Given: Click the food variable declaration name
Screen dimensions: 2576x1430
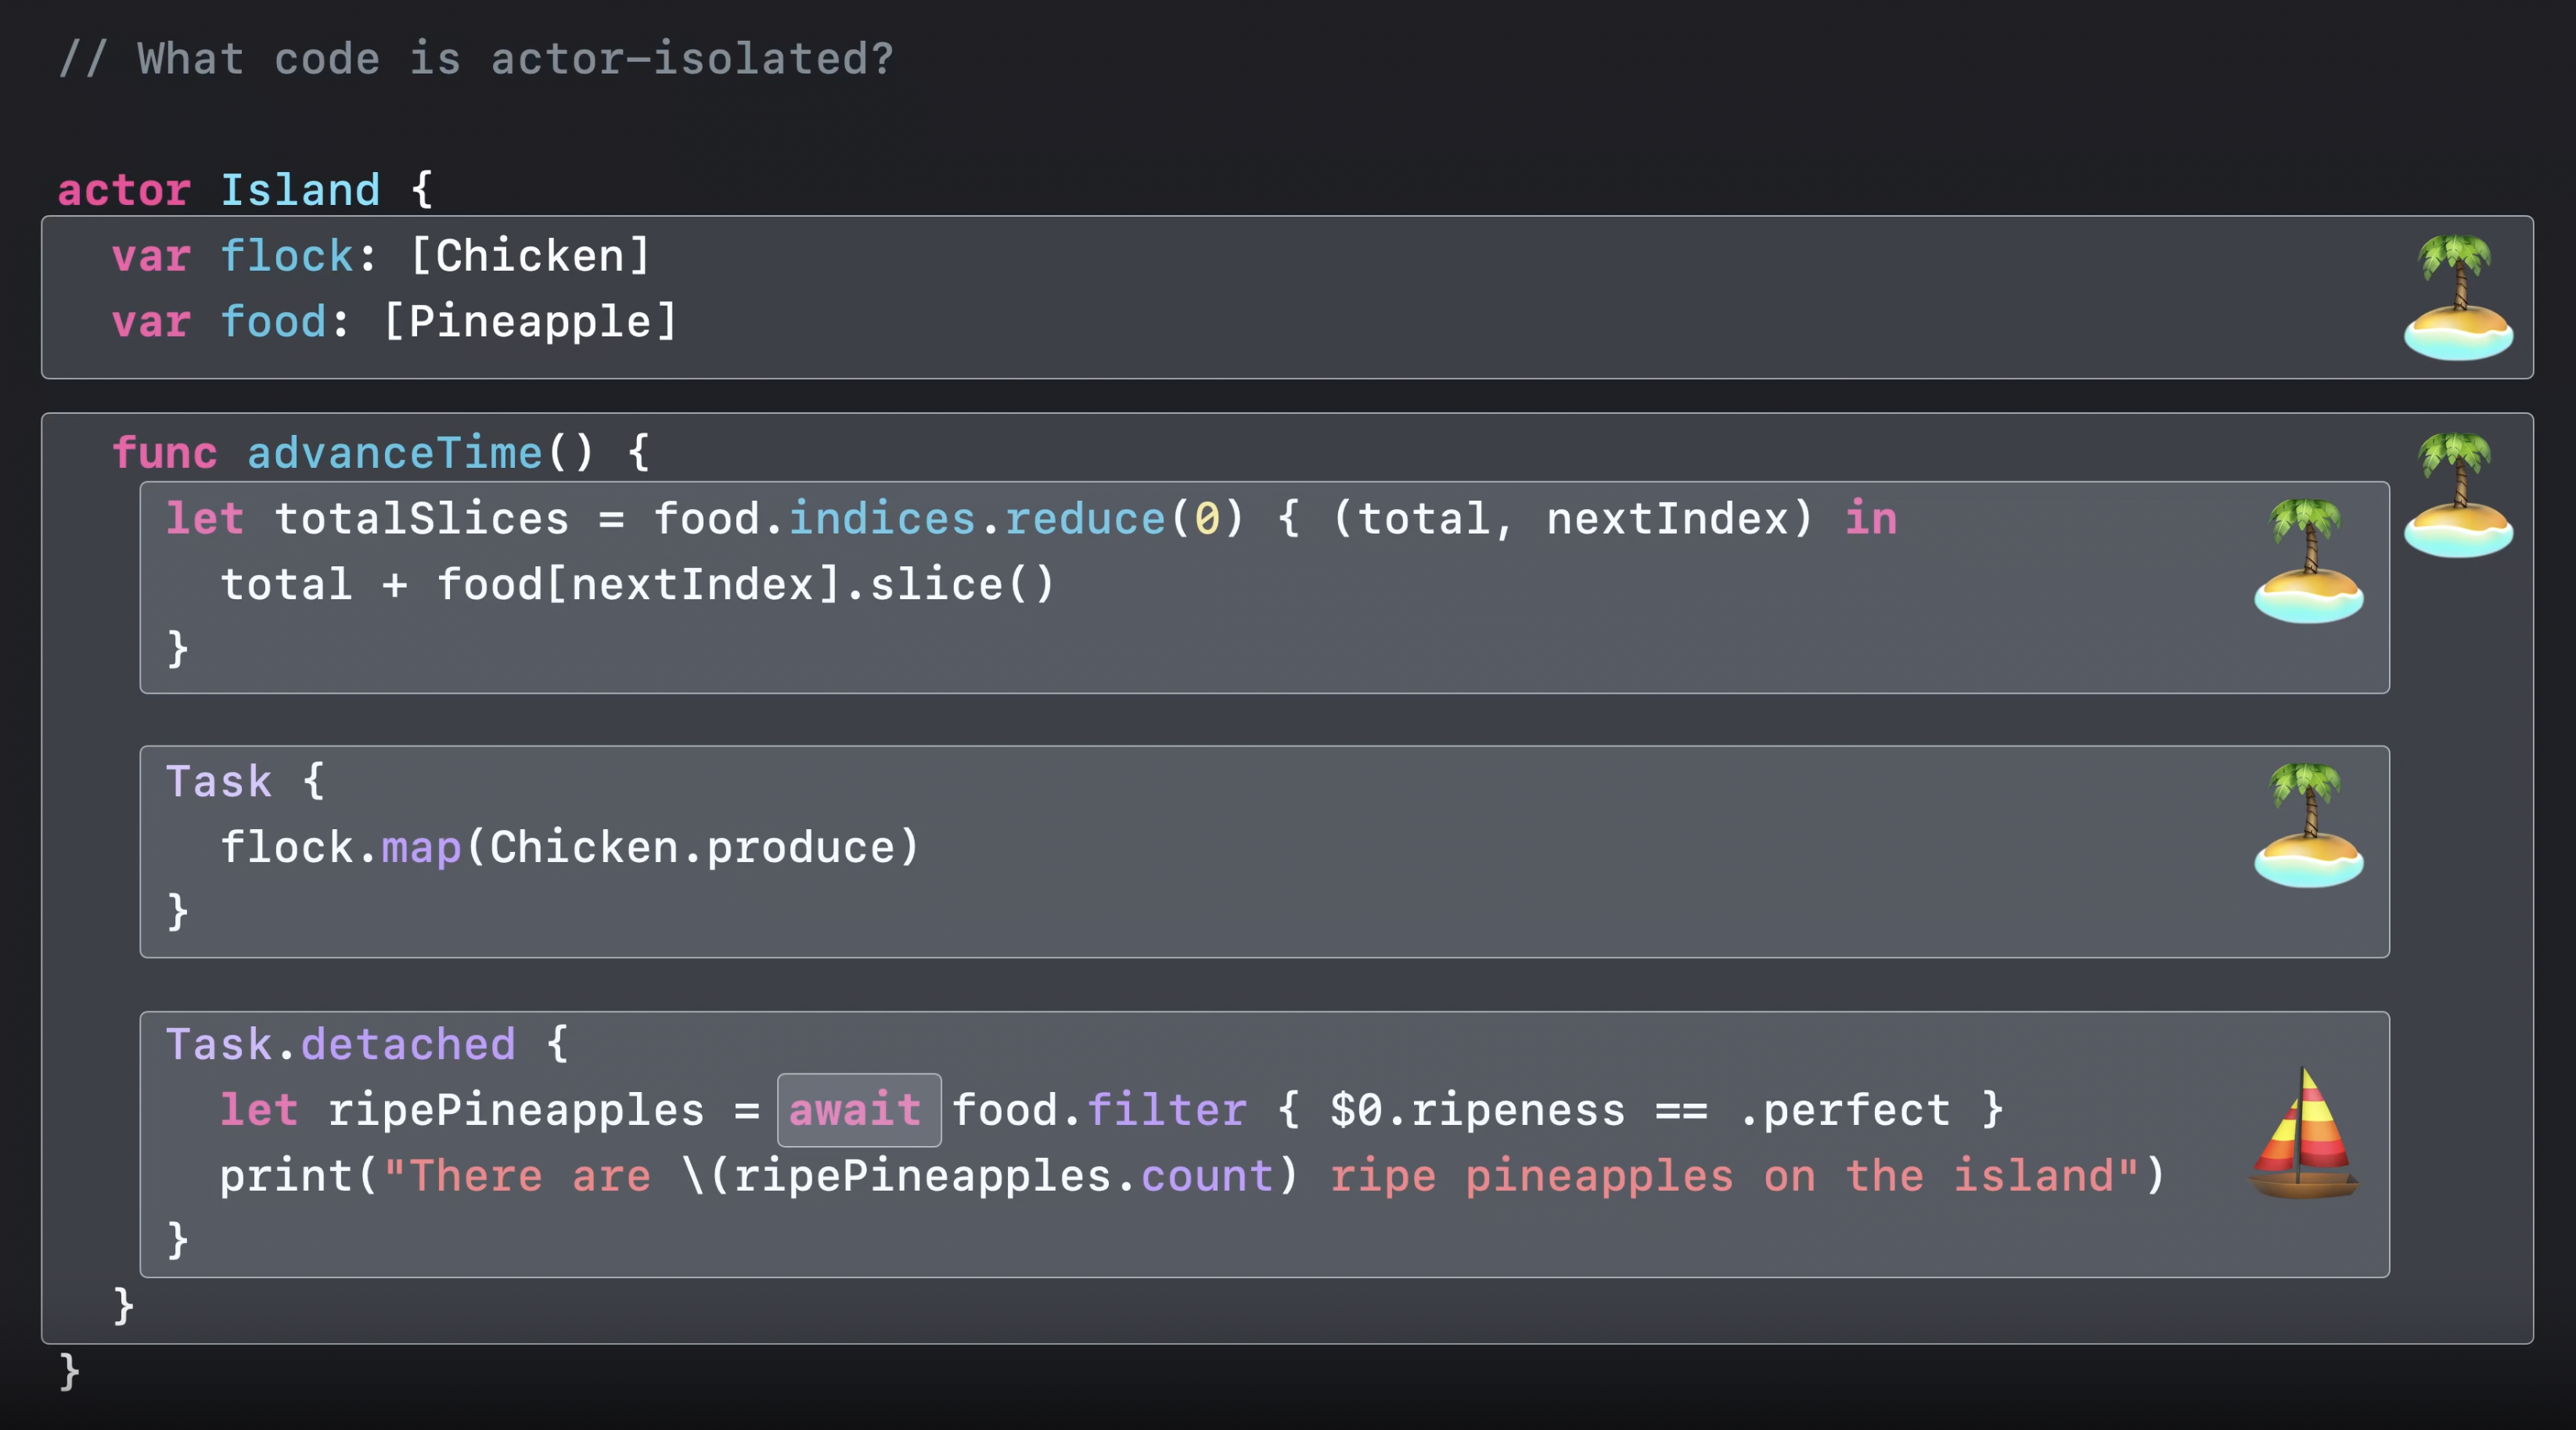Looking at the screenshot, I should tap(273, 322).
